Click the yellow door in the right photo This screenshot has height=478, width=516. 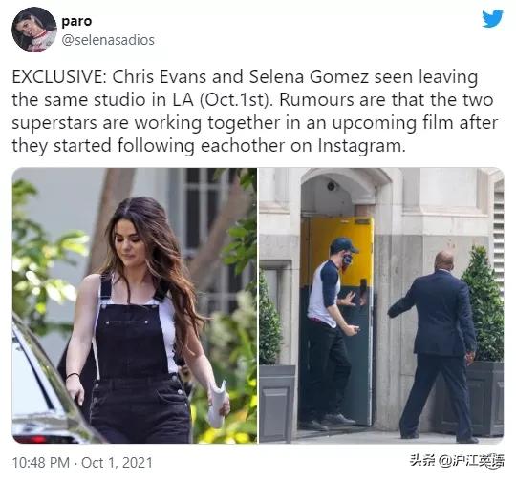(x=339, y=251)
